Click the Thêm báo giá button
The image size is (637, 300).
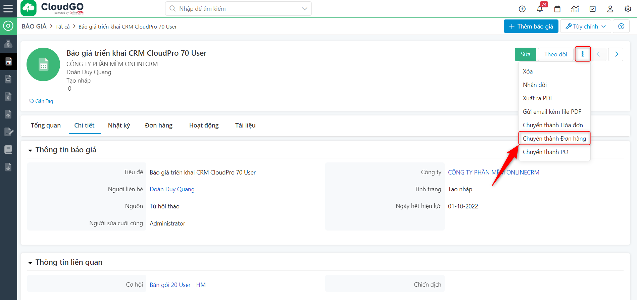click(531, 27)
